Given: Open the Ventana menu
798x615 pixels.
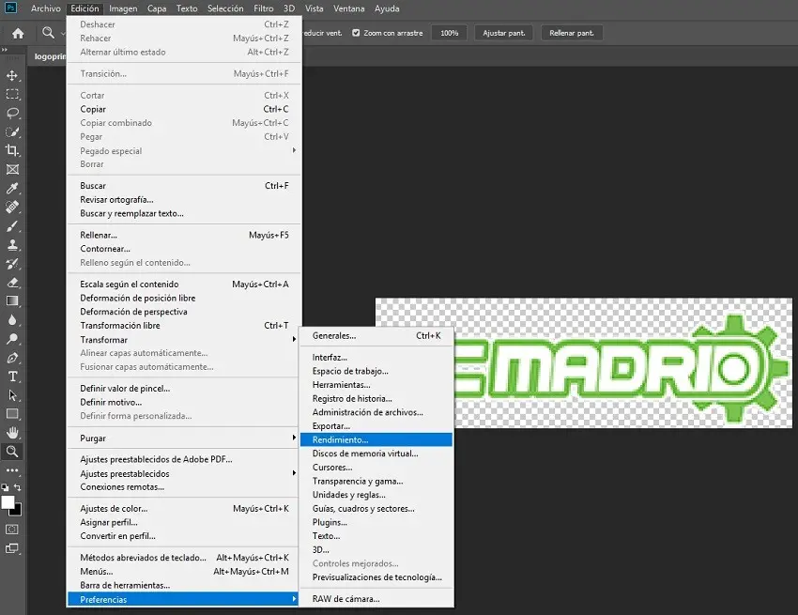Looking at the screenshot, I should tap(348, 8).
